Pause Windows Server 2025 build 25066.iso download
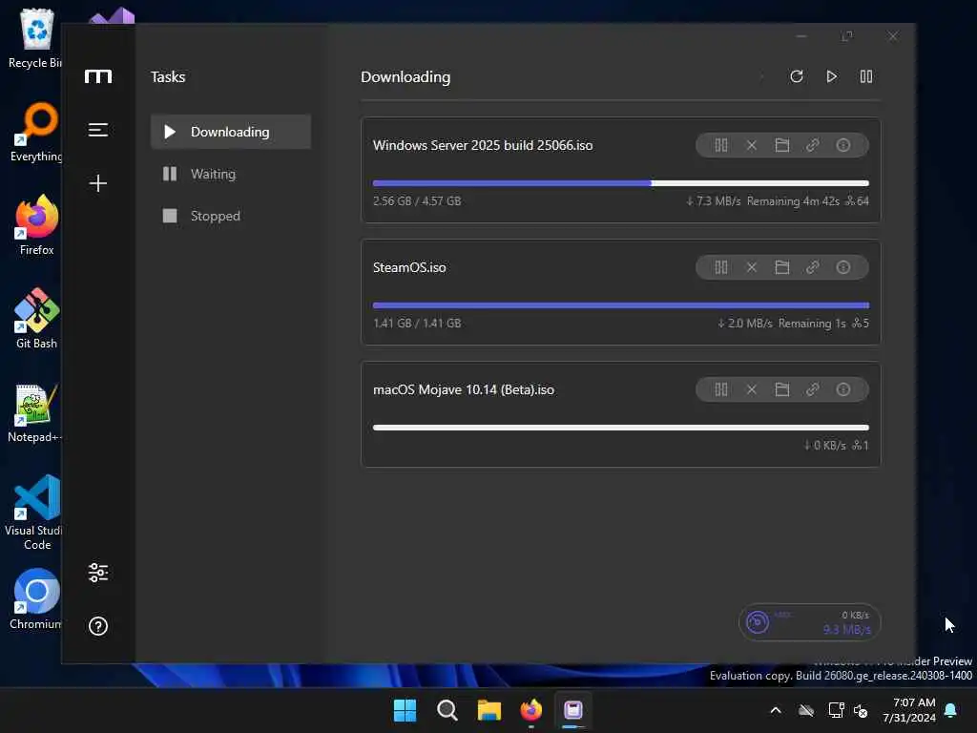 pyautogui.click(x=721, y=145)
